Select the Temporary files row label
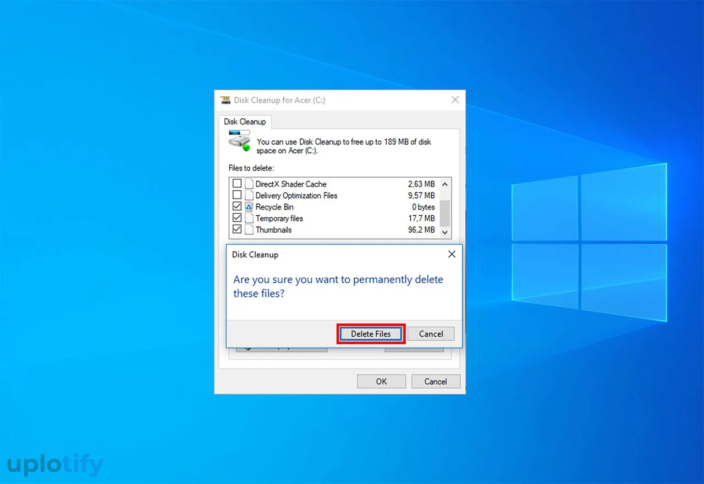The image size is (704, 484). click(279, 218)
